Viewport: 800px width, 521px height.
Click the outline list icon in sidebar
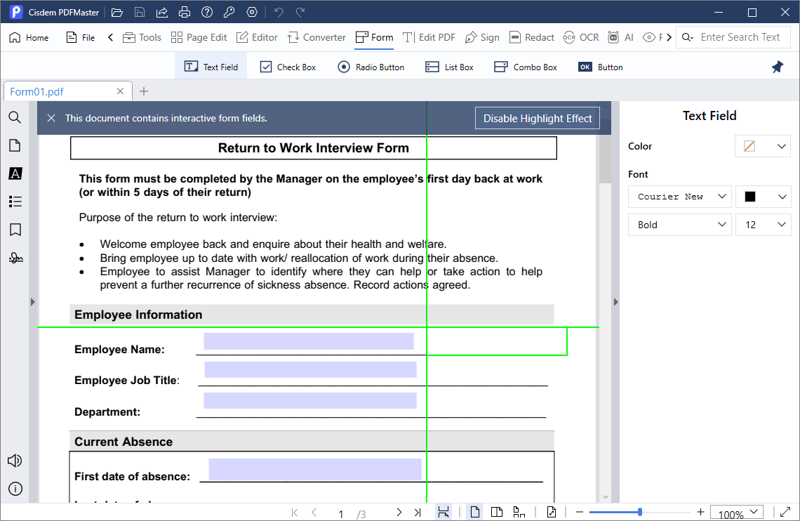15,202
